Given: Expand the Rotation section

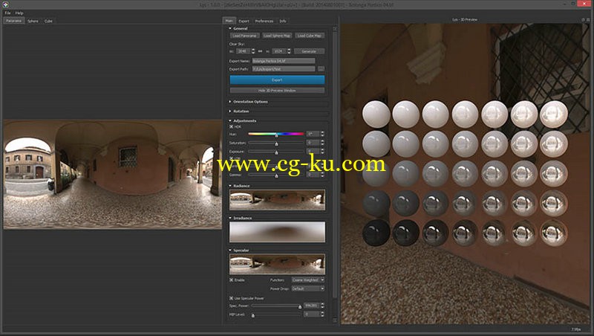Looking at the screenshot, I should pyautogui.click(x=239, y=111).
